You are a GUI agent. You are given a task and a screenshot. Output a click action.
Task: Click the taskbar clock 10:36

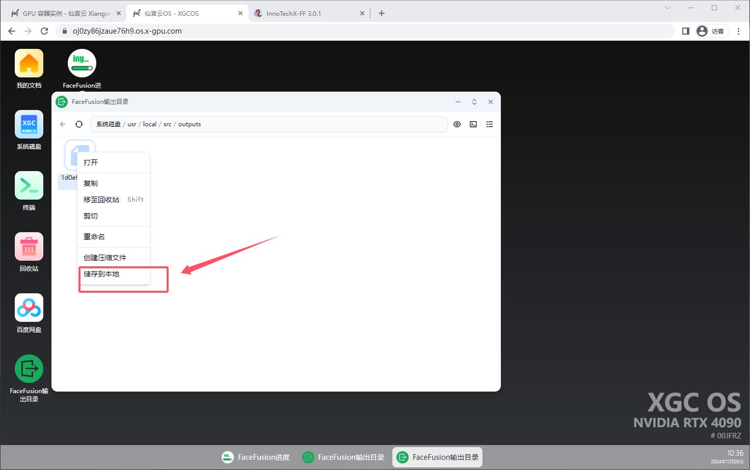[735, 453]
